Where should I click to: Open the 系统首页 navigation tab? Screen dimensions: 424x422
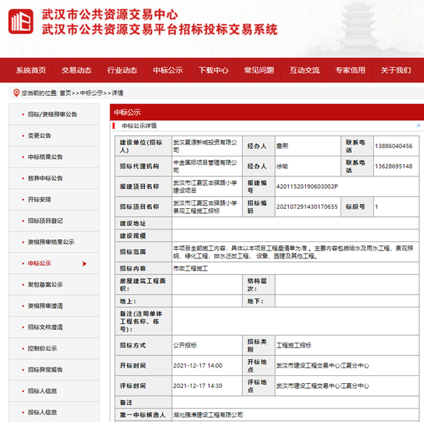31,70
